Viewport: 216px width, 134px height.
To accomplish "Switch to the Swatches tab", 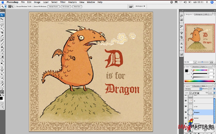I will [196, 67].
